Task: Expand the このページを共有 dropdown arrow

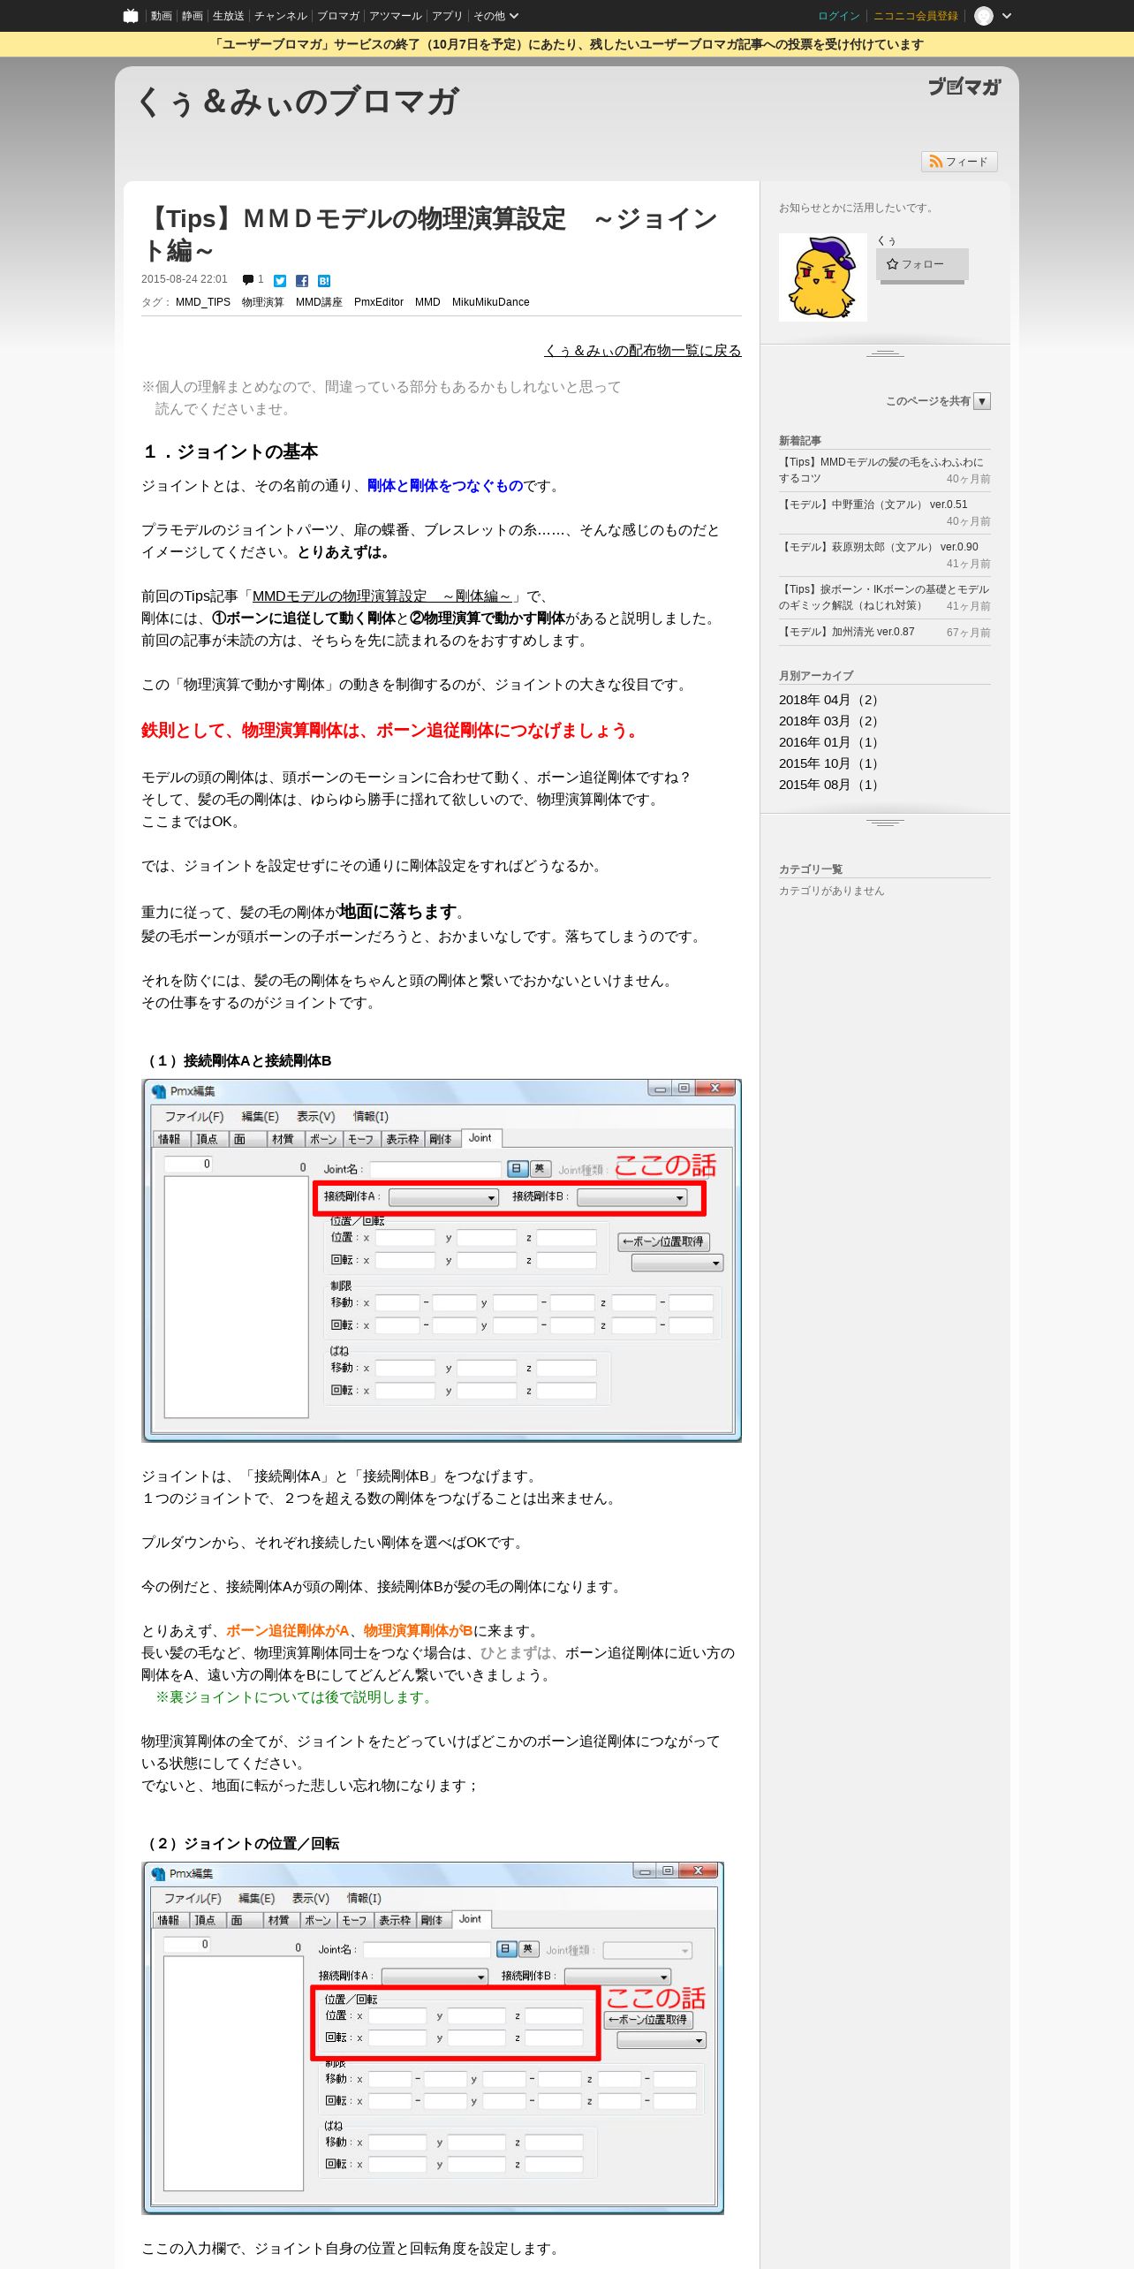Action: (x=982, y=401)
